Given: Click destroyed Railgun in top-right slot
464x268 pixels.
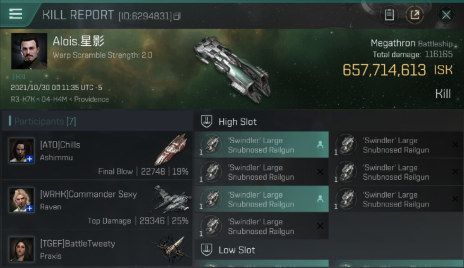Looking at the screenshot, I should click(x=397, y=145).
